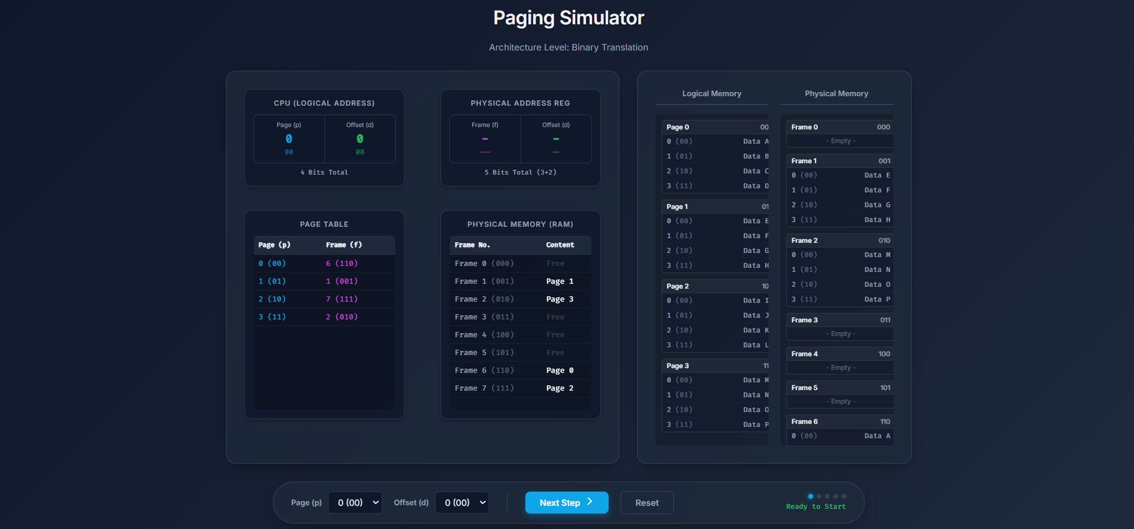Open the Page (p) dropdown
Image resolution: width=1134 pixels, height=529 pixels.
tap(355, 502)
